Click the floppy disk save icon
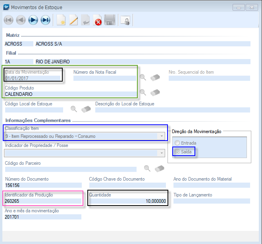Image resolution: width=262 pixels, height=244 pixels. tap(110, 20)
